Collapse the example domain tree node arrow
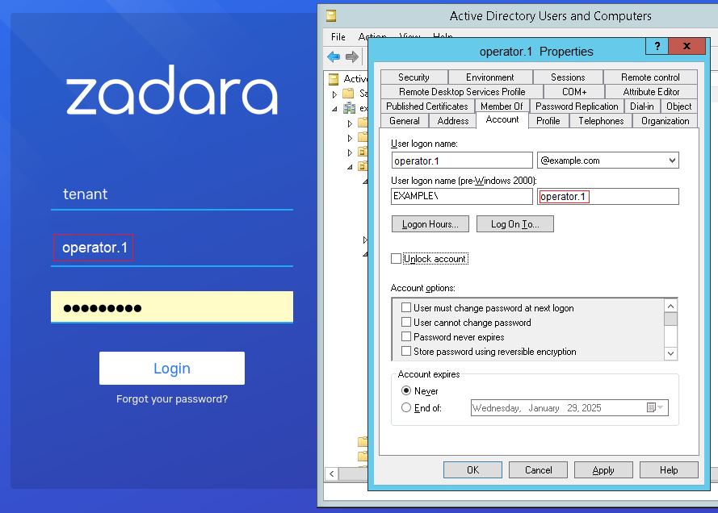Viewport: 718px width, 513px height. [x=334, y=109]
